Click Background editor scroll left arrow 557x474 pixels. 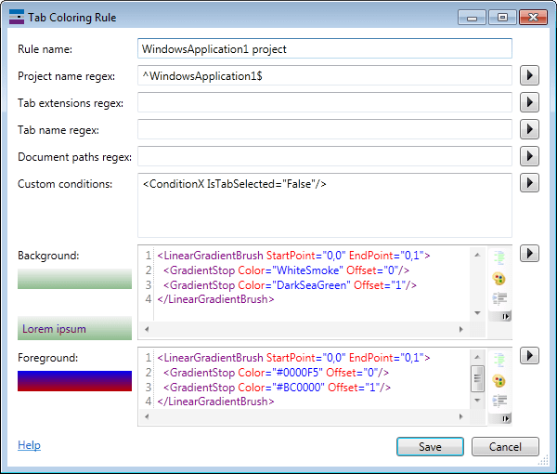pyautogui.click(x=147, y=329)
